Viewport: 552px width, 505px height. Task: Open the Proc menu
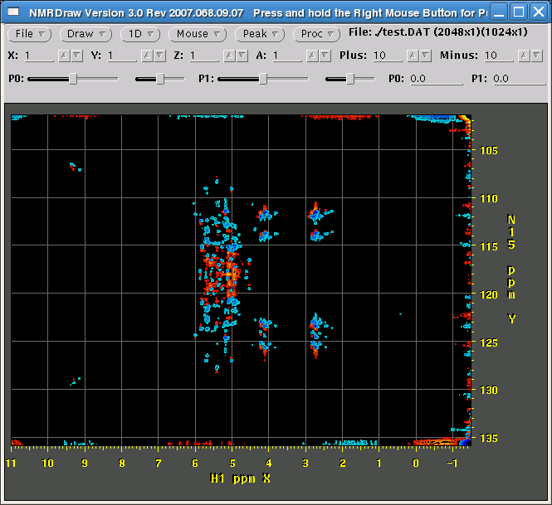317,34
